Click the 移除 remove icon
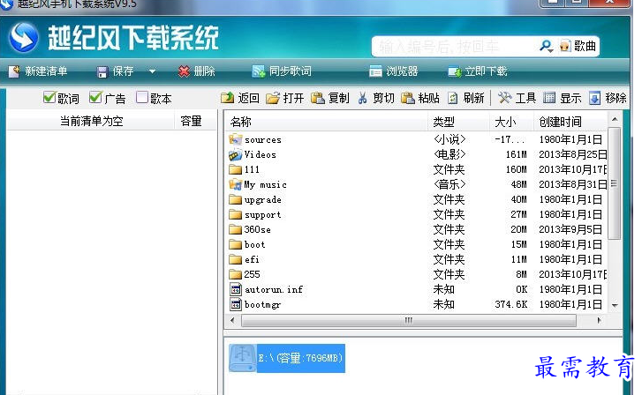Viewport: 642px width, 395px height. [594, 98]
